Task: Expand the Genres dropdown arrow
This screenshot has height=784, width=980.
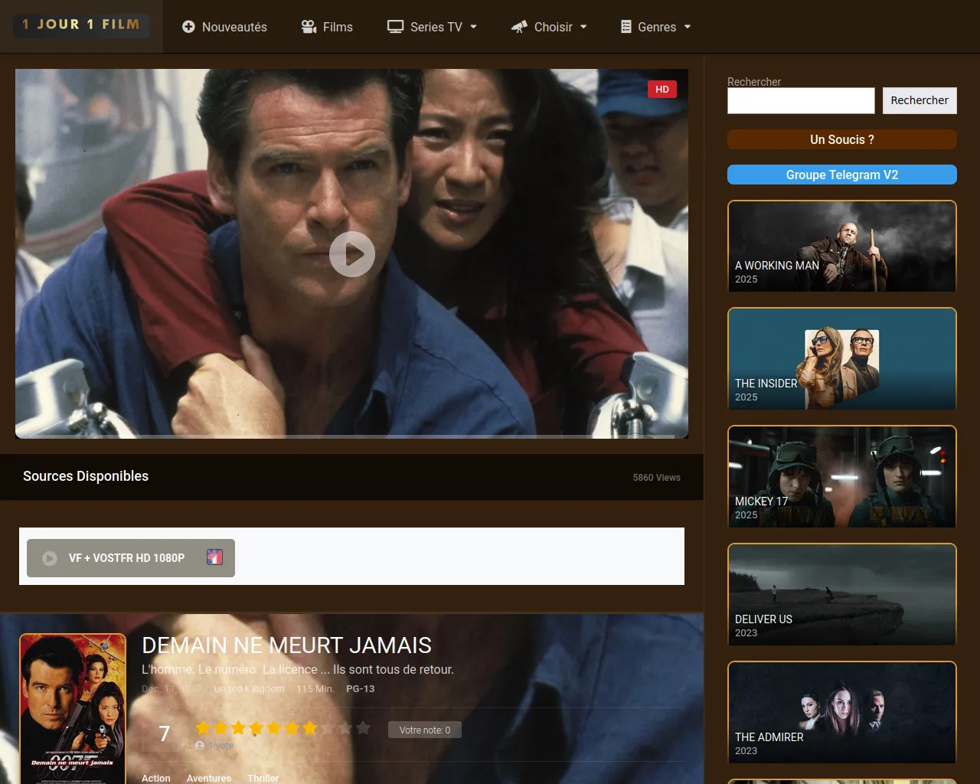Action: [x=688, y=27]
